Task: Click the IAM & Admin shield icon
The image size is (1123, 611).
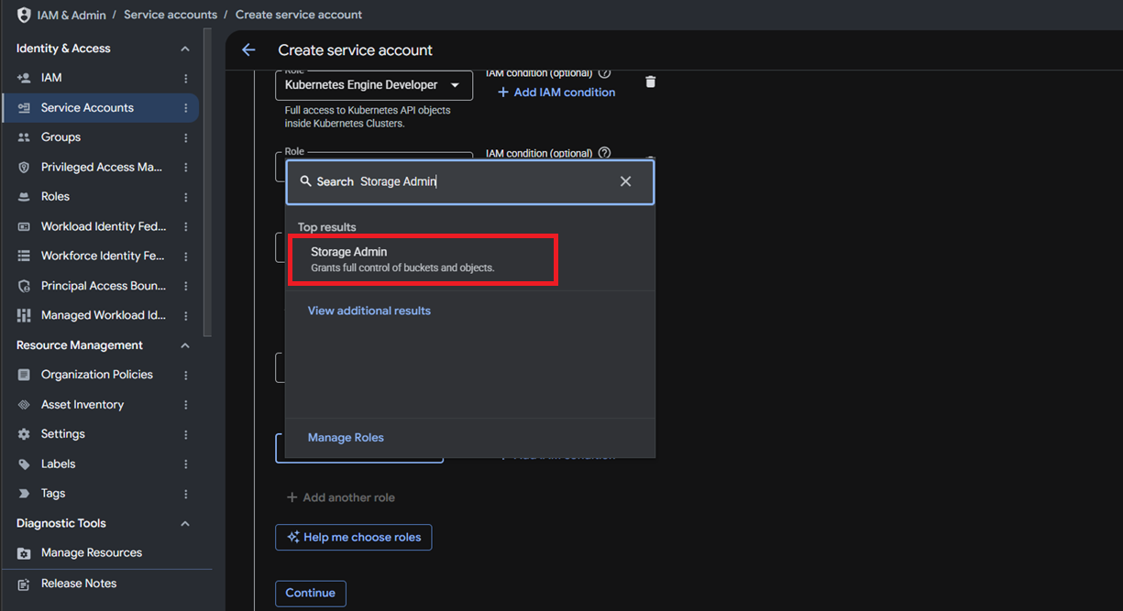Action: 24,15
